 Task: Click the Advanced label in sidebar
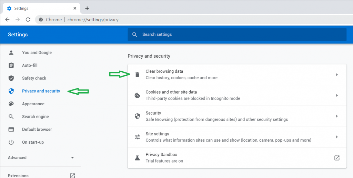[17, 158]
